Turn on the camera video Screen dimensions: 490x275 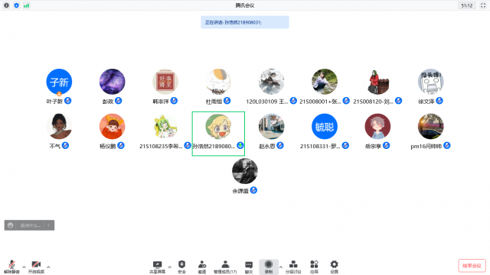(36, 267)
